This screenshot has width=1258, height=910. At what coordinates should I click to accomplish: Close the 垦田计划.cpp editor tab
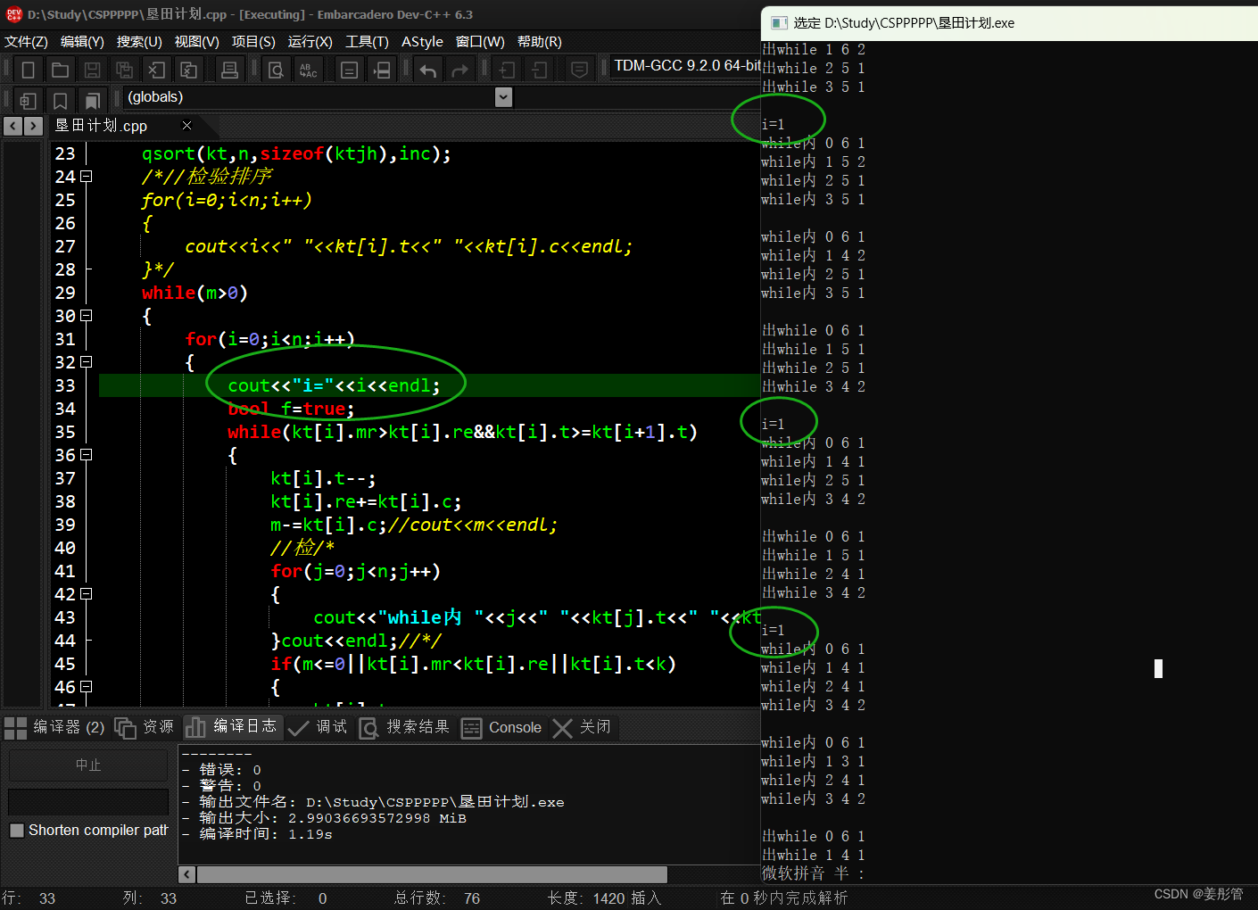pyautogui.click(x=186, y=126)
